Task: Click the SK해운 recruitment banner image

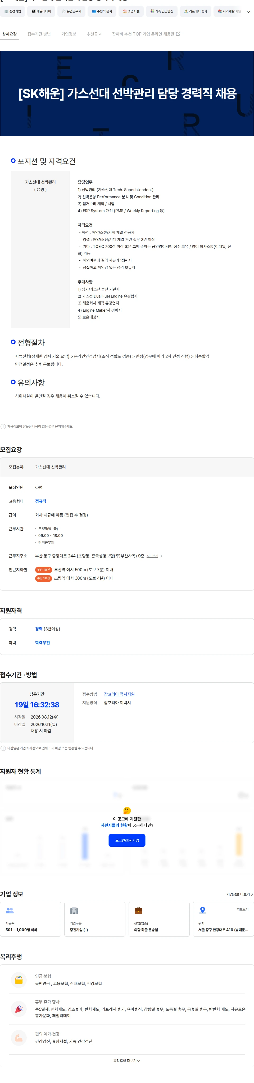Action: pyautogui.click(x=127, y=93)
